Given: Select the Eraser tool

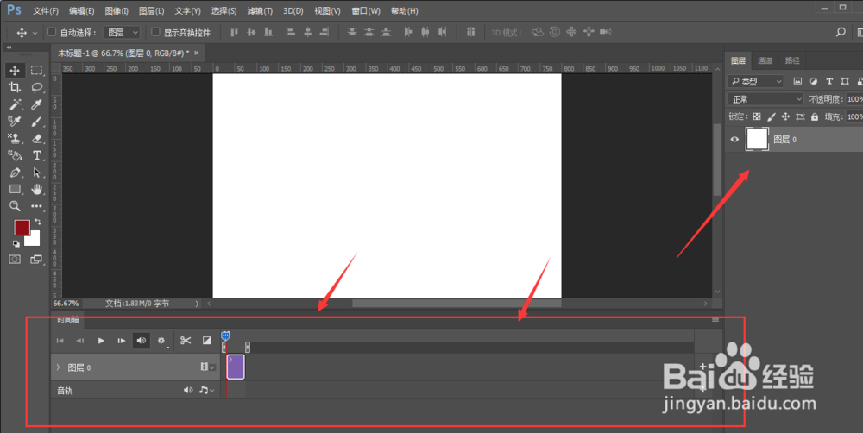Looking at the screenshot, I should (36, 139).
